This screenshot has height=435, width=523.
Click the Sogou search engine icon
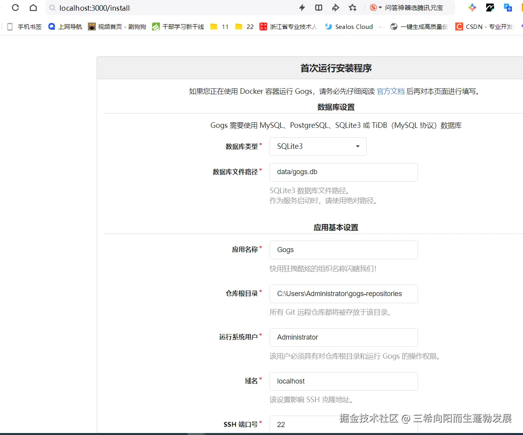click(373, 8)
